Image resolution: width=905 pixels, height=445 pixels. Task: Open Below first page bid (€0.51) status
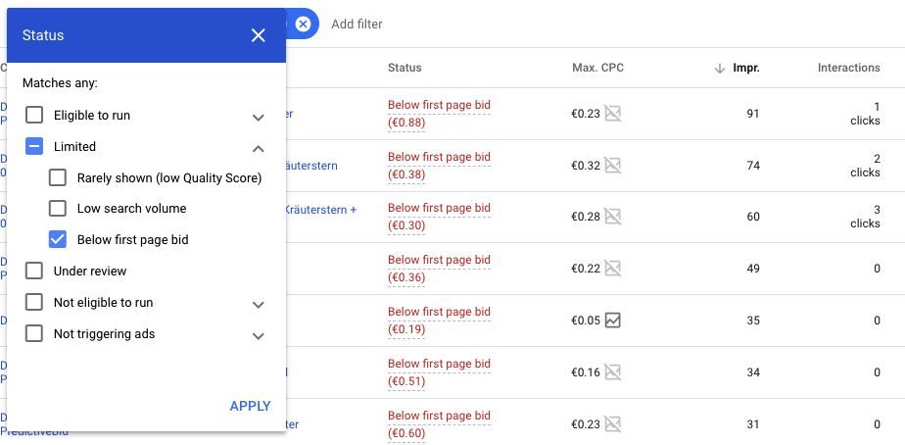tap(439, 372)
